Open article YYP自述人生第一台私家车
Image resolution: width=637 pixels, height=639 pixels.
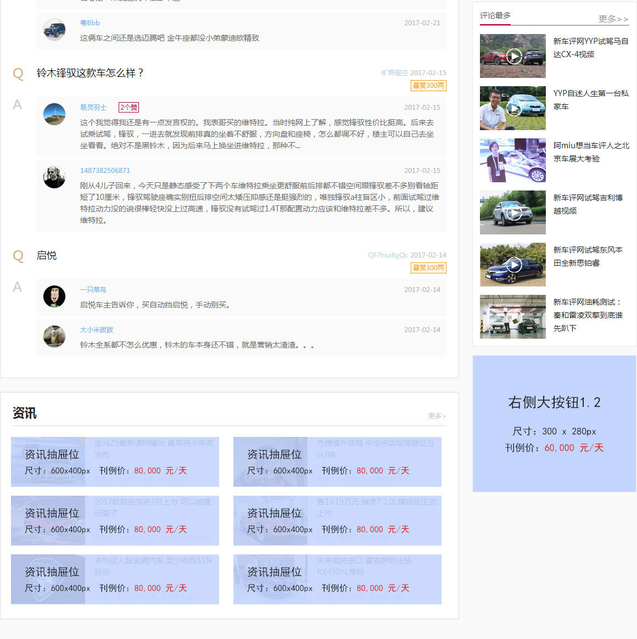pyautogui.click(x=591, y=100)
